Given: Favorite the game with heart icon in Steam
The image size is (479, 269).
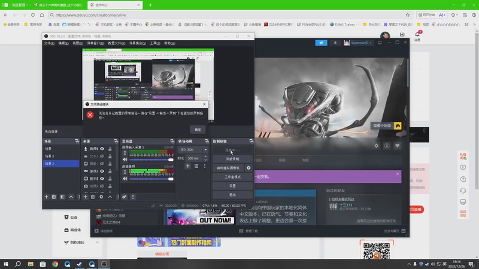Looking at the screenshot, I should click(397, 146).
